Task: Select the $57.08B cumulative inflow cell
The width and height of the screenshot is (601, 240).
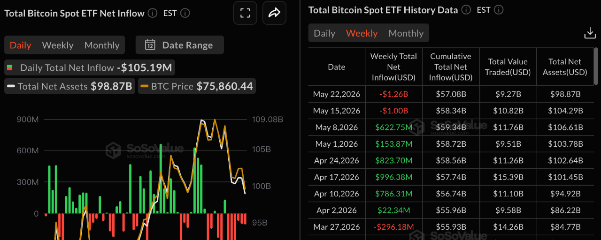Action: (x=451, y=94)
